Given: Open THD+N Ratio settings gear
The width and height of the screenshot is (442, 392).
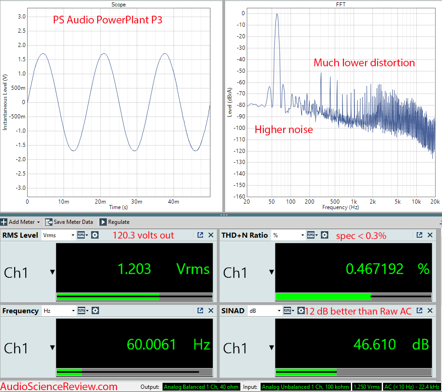Looking at the screenshot, I should pyautogui.click(x=325, y=235).
